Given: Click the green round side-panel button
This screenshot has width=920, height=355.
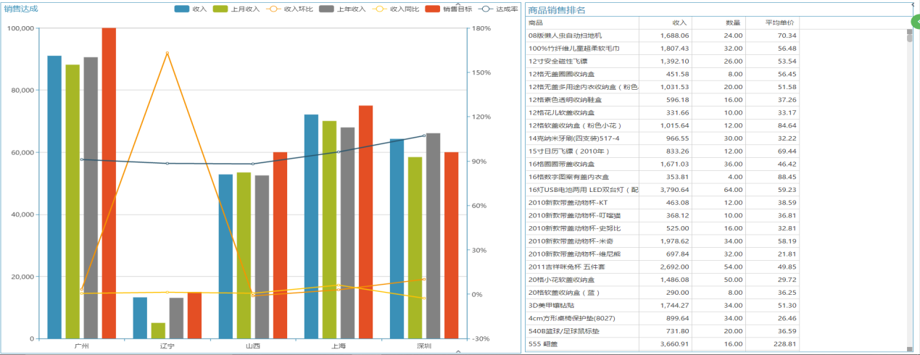Looking at the screenshot, I should pyautogui.click(x=916, y=22).
